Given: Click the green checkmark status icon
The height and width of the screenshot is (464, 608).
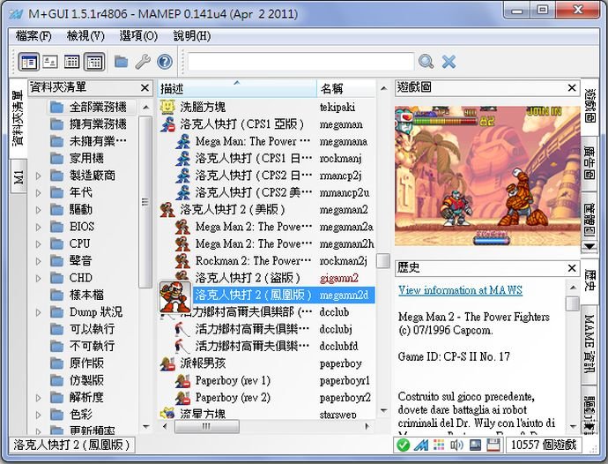Looking at the screenshot, I should pyautogui.click(x=404, y=445).
